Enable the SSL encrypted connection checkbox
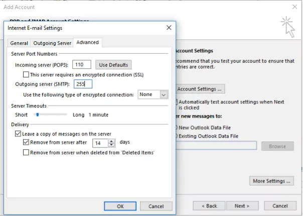 26,74
